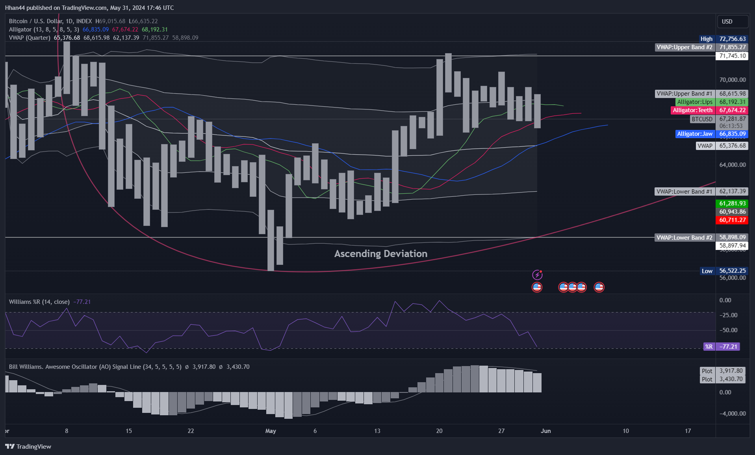This screenshot has width=755, height=455.
Task: Click the Jun label on the time axis
Action: pyautogui.click(x=545, y=431)
